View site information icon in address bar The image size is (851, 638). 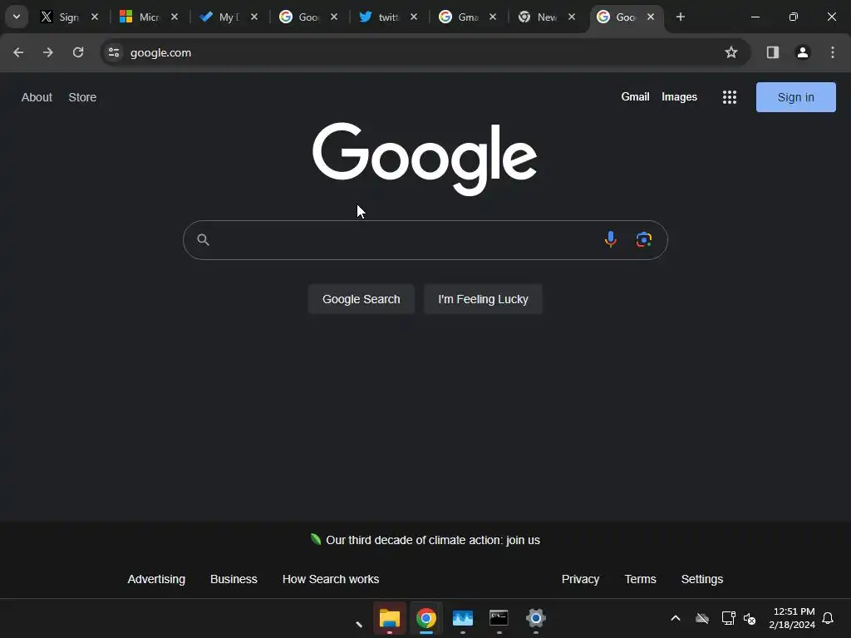(114, 52)
